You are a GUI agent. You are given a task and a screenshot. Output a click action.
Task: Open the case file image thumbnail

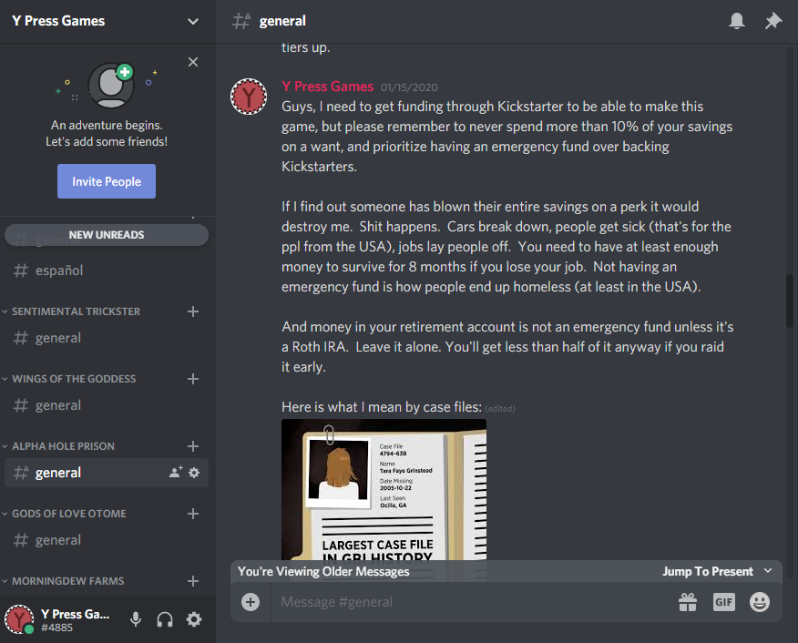pyautogui.click(x=384, y=489)
